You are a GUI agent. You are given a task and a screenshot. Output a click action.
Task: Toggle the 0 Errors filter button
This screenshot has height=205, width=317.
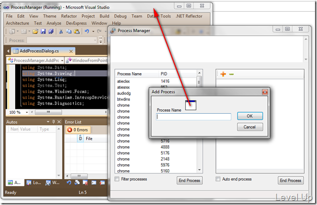78,130
